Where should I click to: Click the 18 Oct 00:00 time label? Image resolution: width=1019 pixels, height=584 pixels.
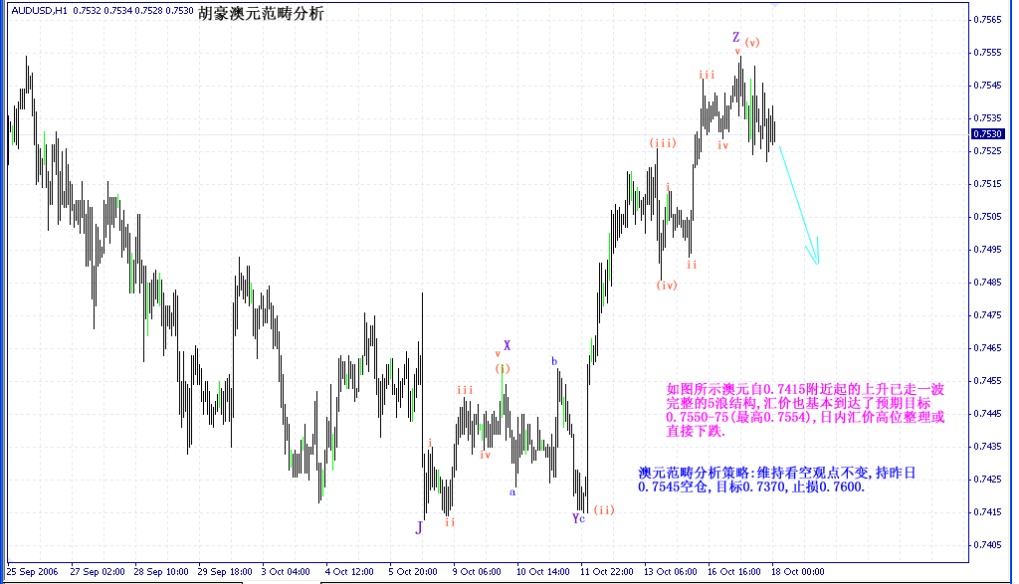point(798,572)
